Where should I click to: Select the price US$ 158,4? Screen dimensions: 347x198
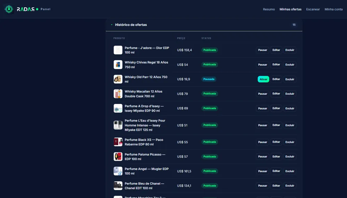click(x=184, y=50)
